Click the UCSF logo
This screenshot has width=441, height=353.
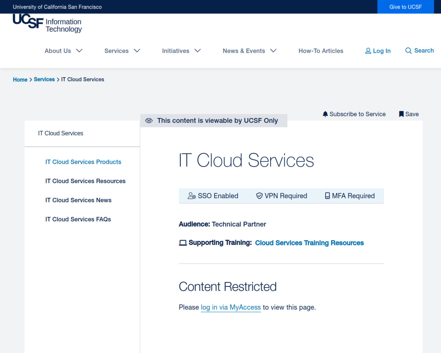click(28, 21)
